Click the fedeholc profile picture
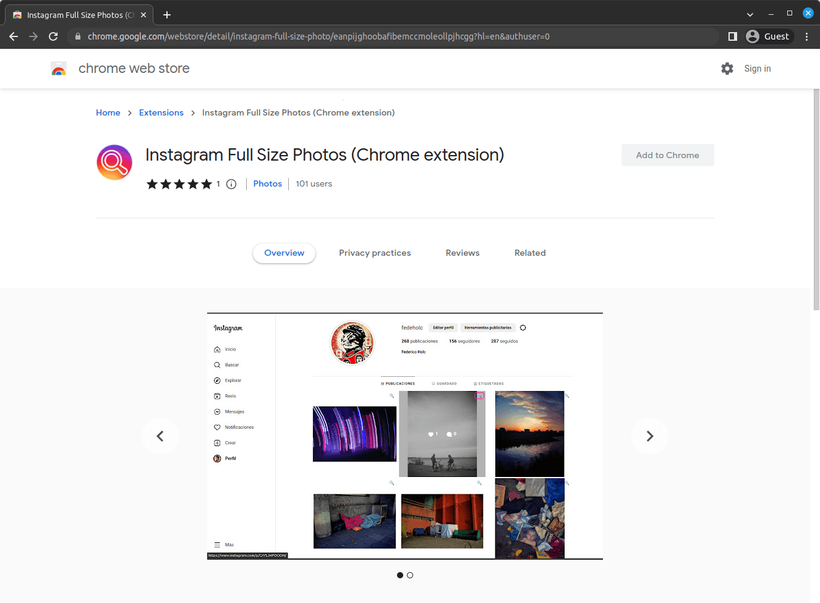The height and width of the screenshot is (603, 820). click(352, 343)
